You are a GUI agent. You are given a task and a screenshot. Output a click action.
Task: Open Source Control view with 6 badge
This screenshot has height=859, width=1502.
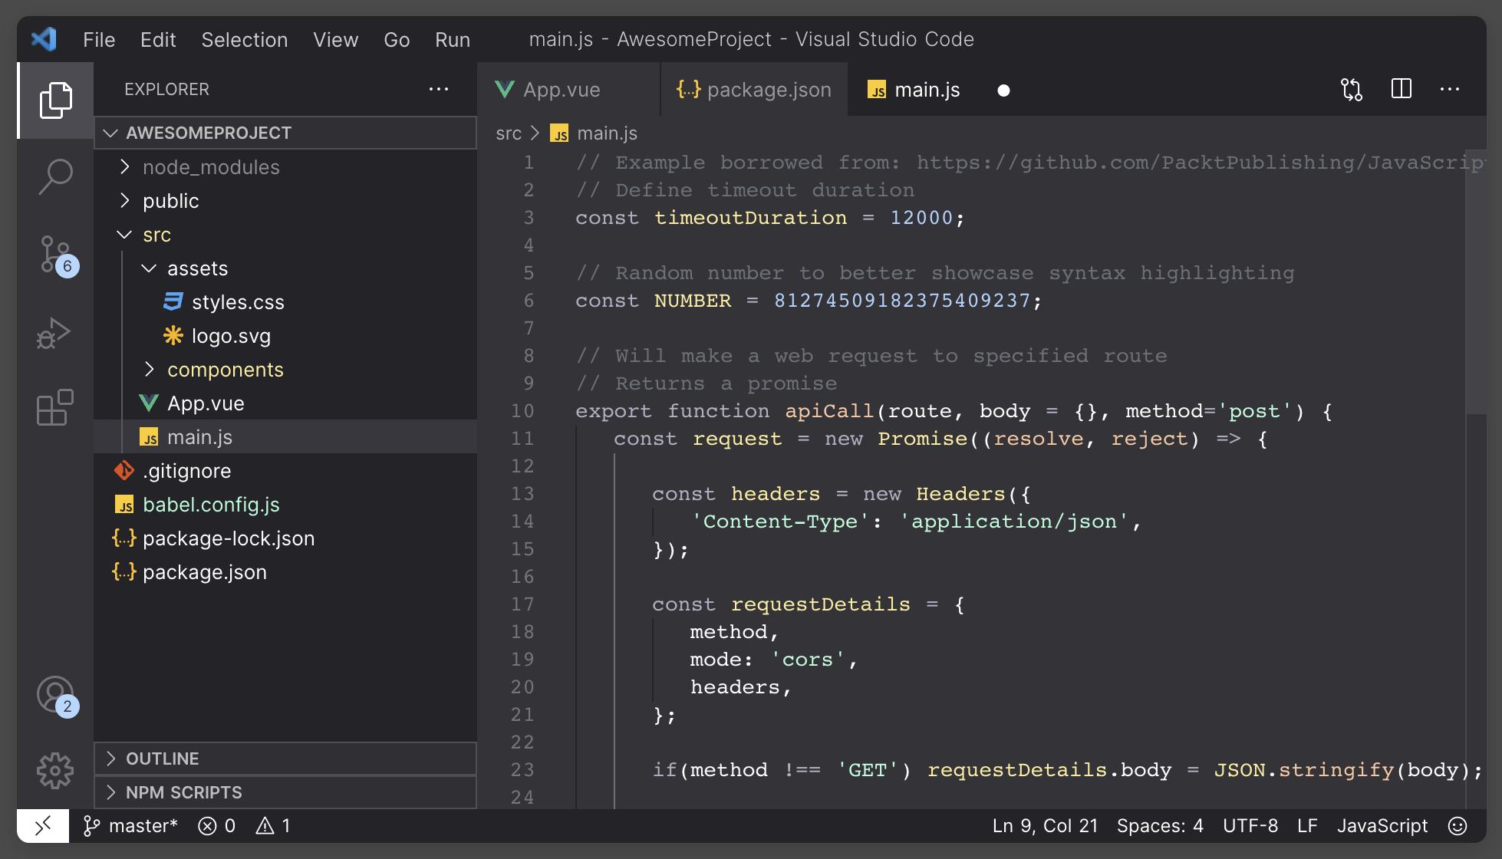pos(55,255)
